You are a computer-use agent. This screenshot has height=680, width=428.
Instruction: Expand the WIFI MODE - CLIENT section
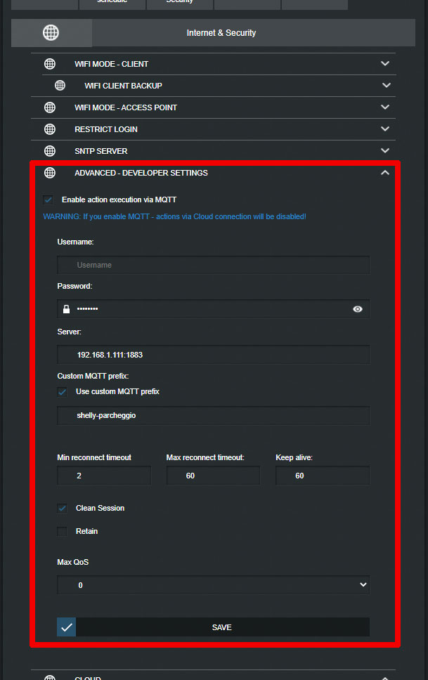tap(385, 63)
